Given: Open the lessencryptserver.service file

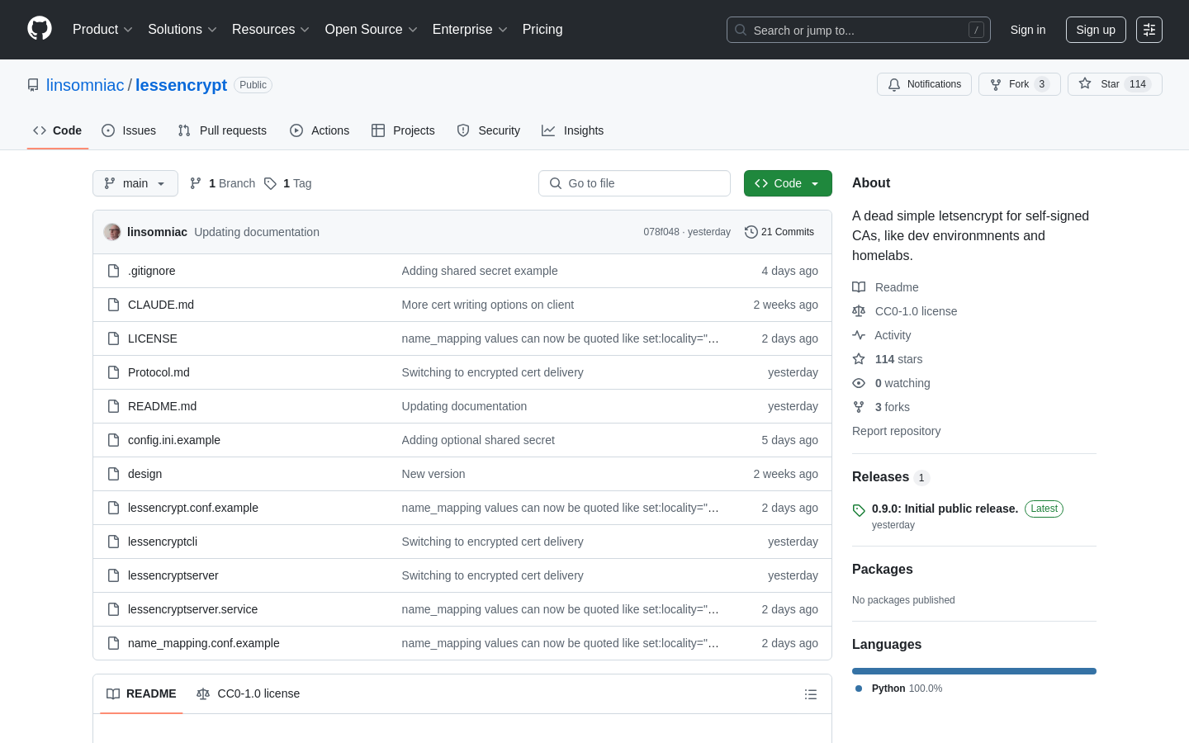Looking at the screenshot, I should pos(192,609).
